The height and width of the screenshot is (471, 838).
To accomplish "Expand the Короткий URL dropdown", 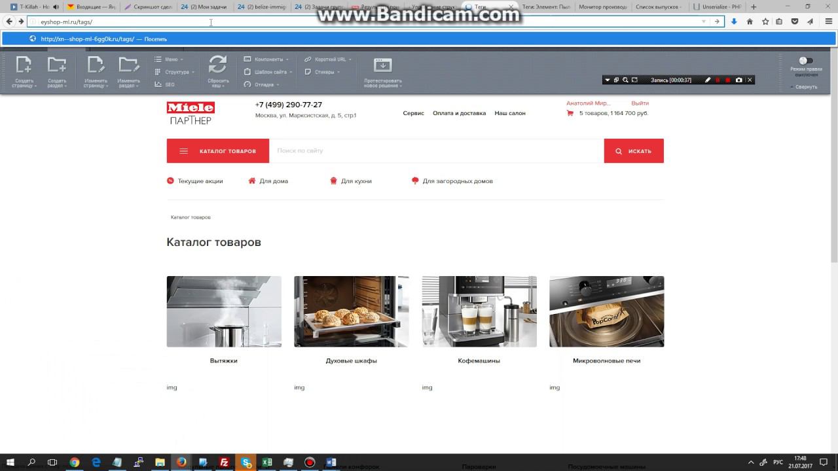I will pos(328,60).
